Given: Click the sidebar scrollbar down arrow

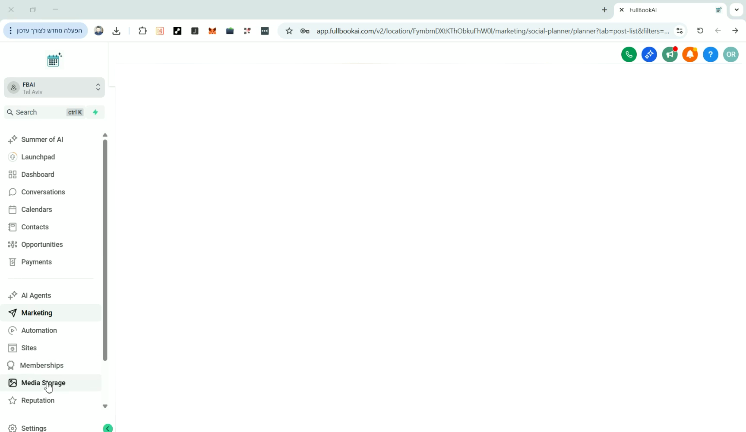Looking at the screenshot, I should pyautogui.click(x=105, y=406).
